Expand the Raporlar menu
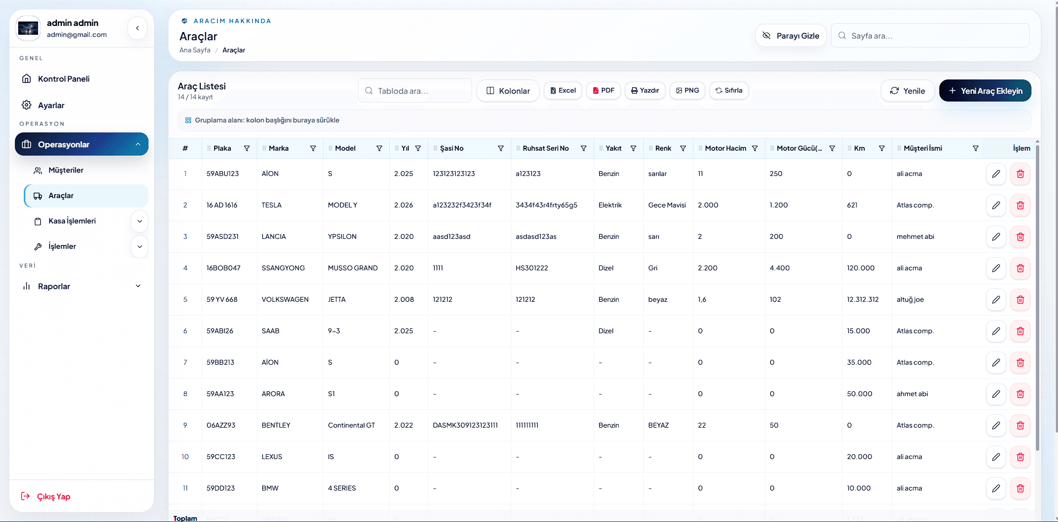 click(x=82, y=286)
